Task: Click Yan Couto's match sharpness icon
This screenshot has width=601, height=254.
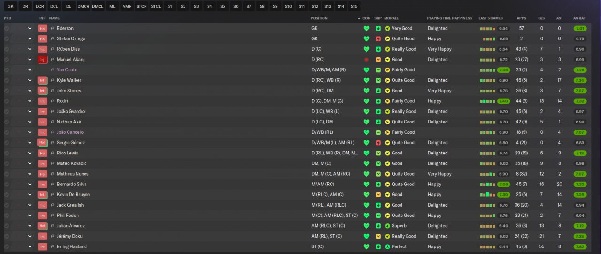Action: pos(378,70)
